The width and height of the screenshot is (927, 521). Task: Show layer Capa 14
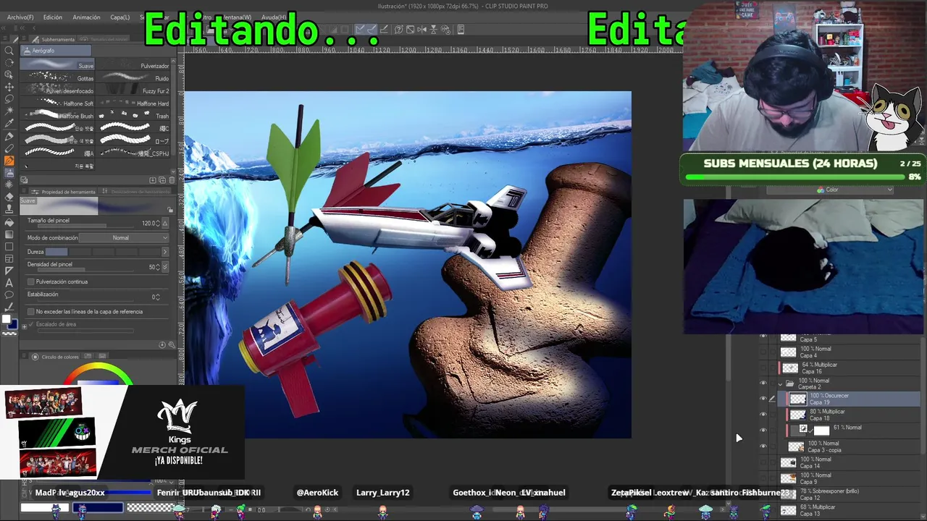[x=763, y=462]
